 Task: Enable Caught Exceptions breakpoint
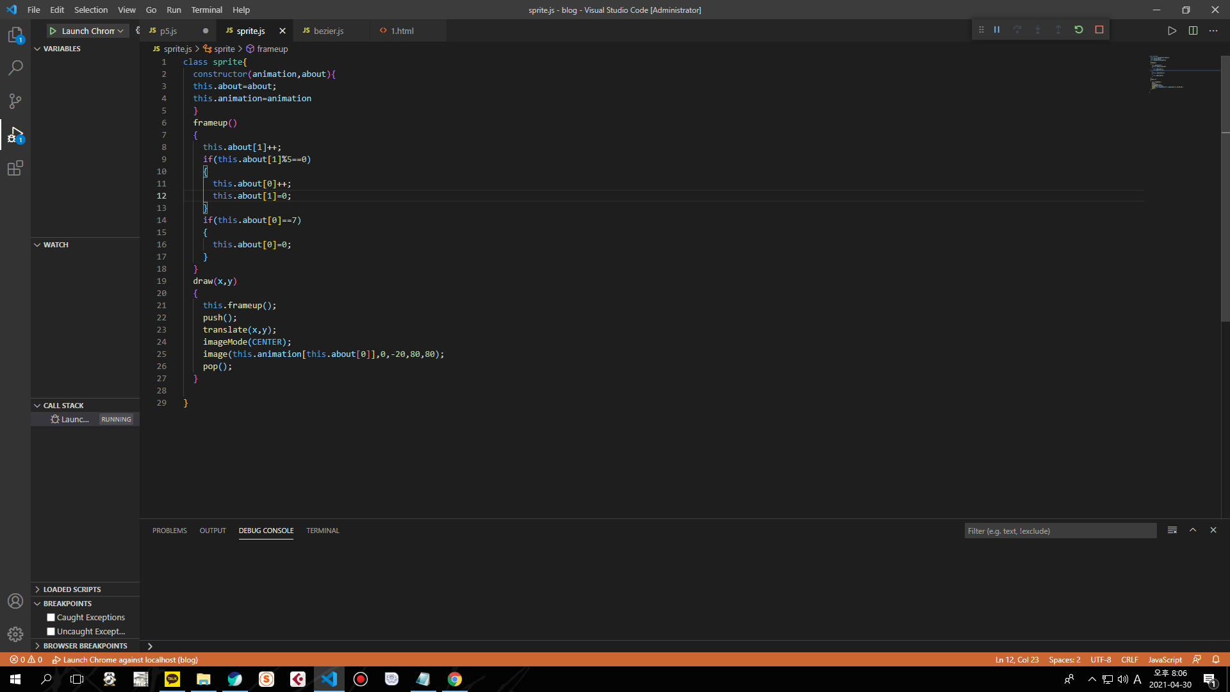pos(51,618)
